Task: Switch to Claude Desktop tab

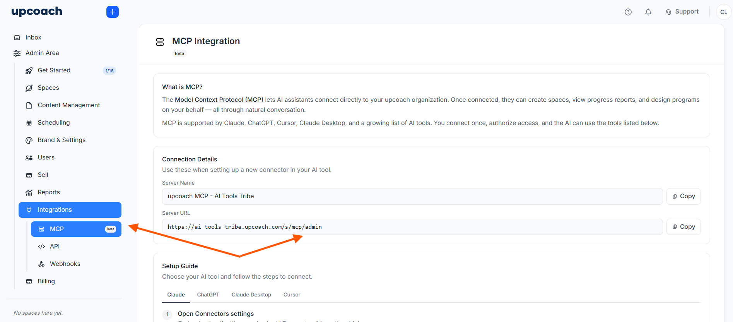Action: (251, 295)
